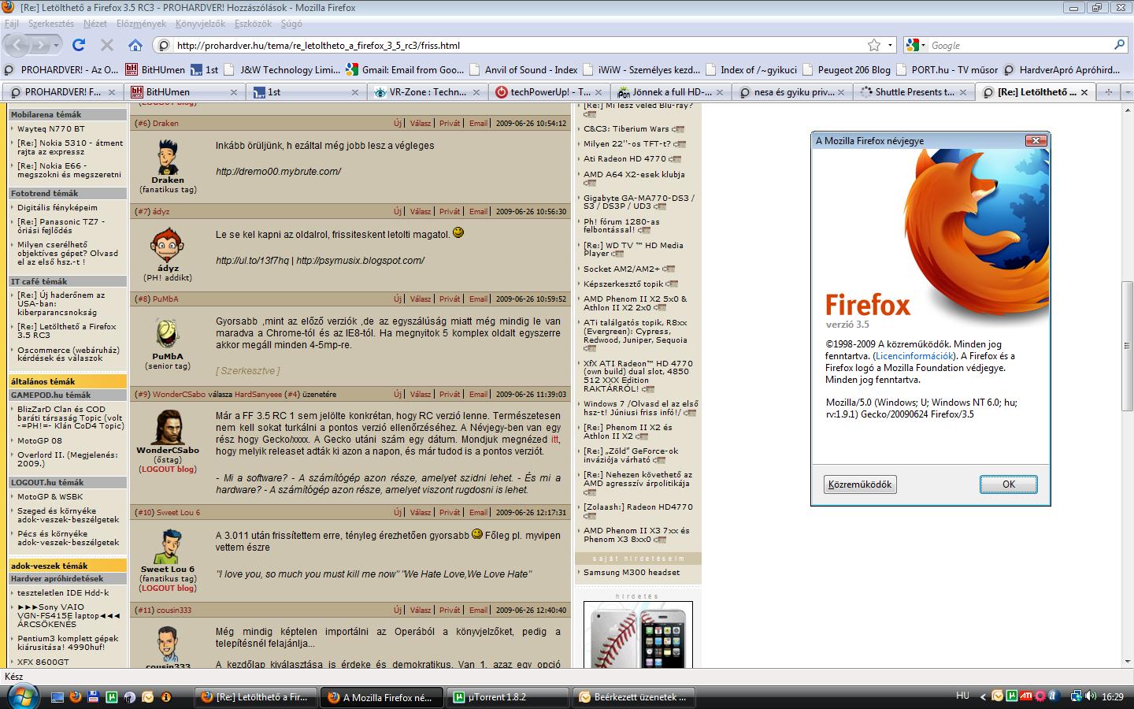Click the Stop loading X icon
1134x709 pixels.
(107, 45)
